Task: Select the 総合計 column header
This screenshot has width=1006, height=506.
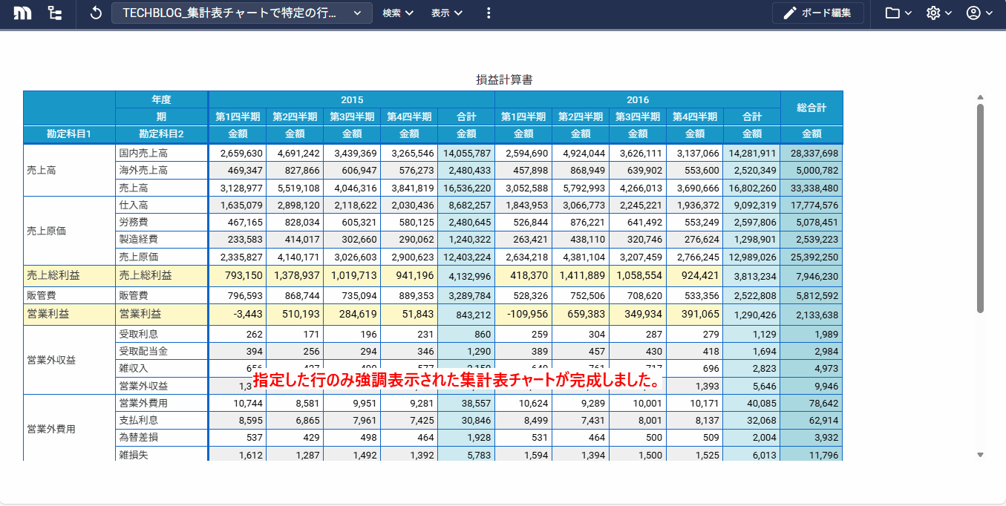Action: pos(811,108)
